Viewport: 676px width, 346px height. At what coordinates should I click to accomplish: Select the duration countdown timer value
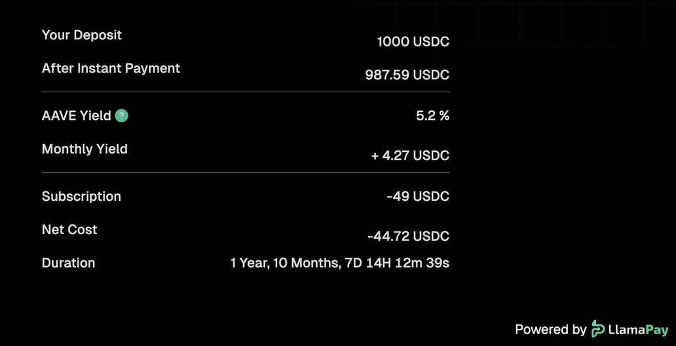click(339, 263)
